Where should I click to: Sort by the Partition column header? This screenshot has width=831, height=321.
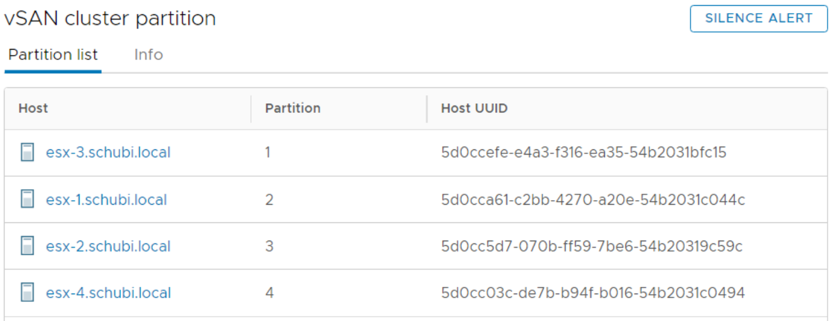[292, 108]
